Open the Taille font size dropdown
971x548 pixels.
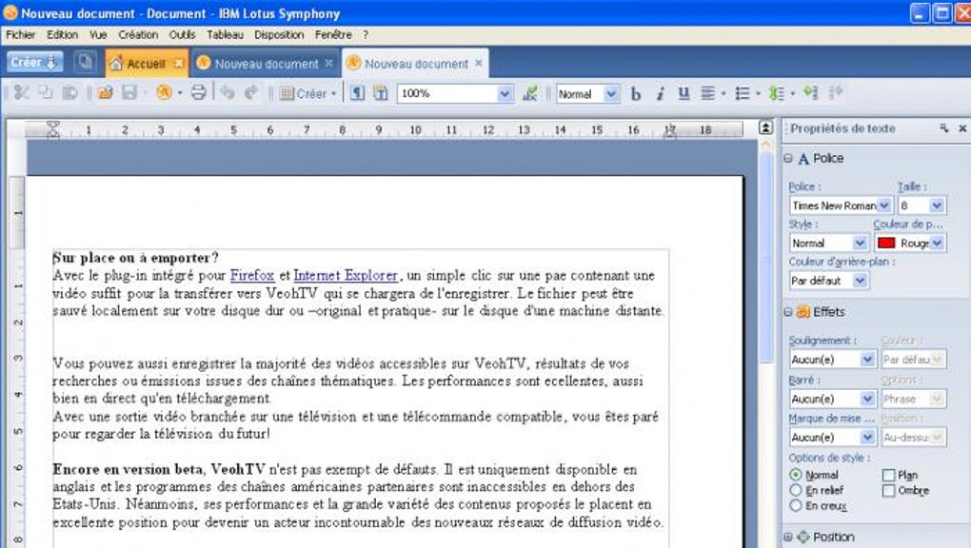point(937,205)
